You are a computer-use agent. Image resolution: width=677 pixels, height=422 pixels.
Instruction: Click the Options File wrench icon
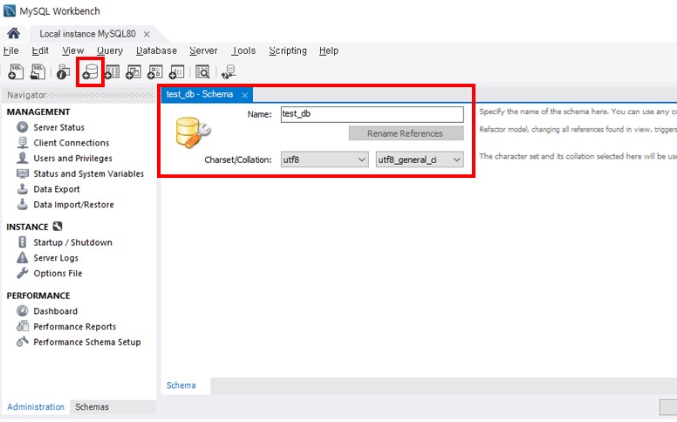pos(23,273)
